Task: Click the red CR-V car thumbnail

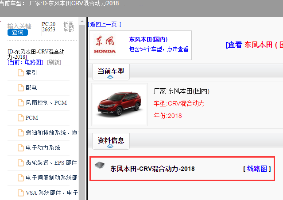Action: pyautogui.click(x=120, y=104)
